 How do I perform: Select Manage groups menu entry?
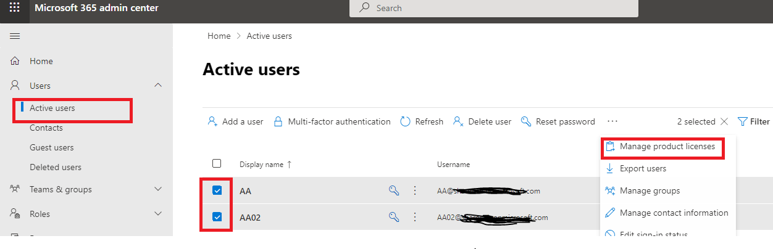[667, 190]
